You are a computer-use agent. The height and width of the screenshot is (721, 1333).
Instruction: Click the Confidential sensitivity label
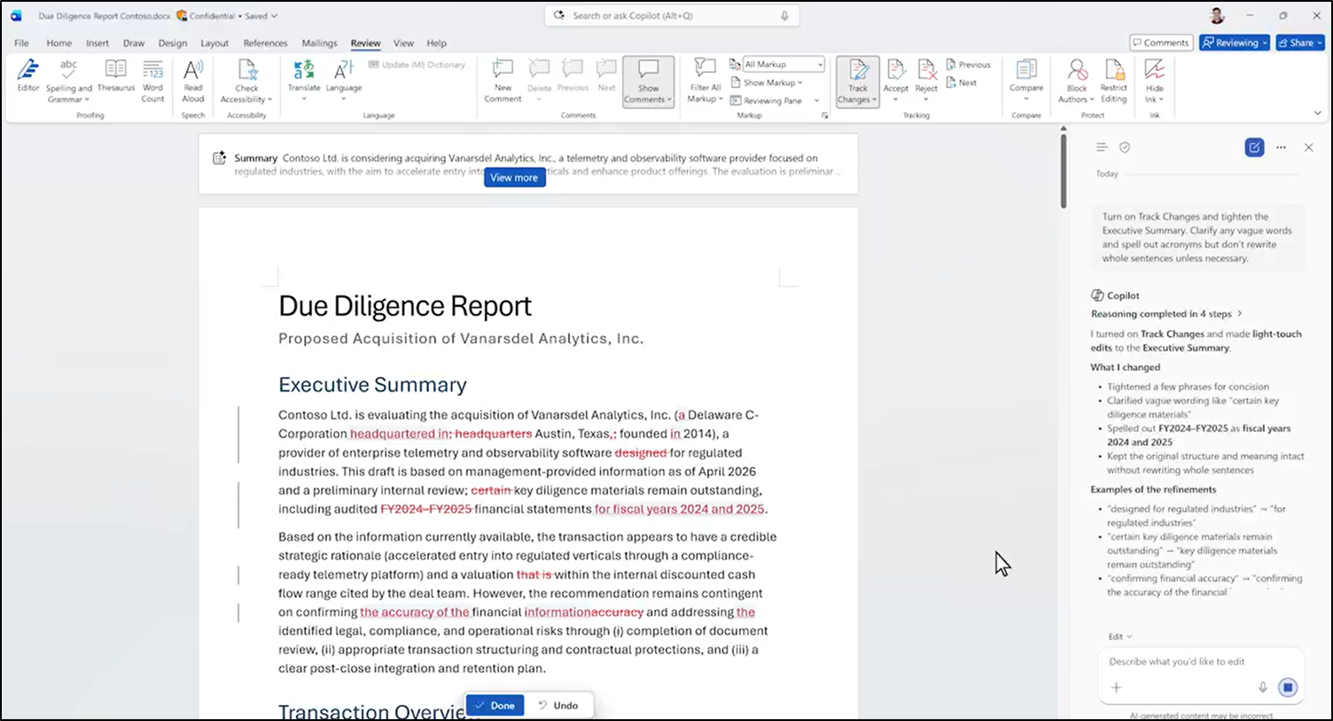tap(206, 16)
